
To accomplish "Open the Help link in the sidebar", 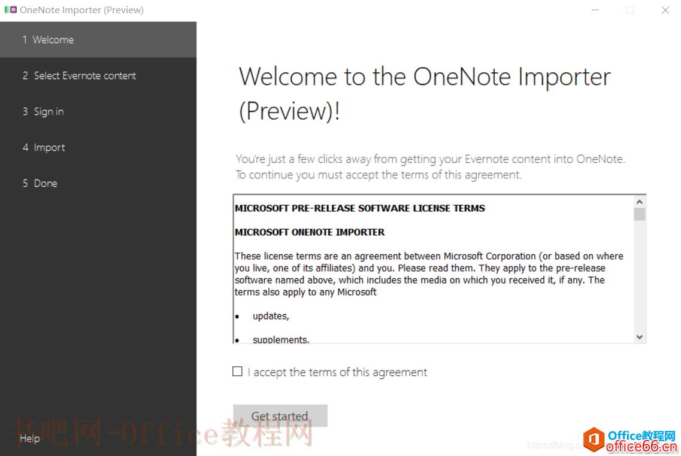I will [x=30, y=438].
